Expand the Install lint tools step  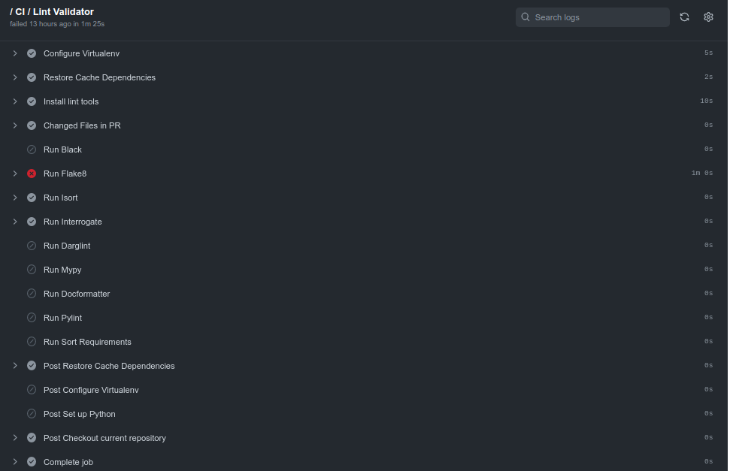14,101
